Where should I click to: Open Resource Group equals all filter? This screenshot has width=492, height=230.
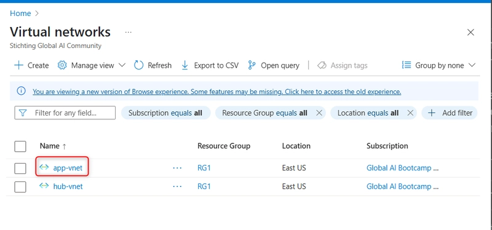[264, 113]
